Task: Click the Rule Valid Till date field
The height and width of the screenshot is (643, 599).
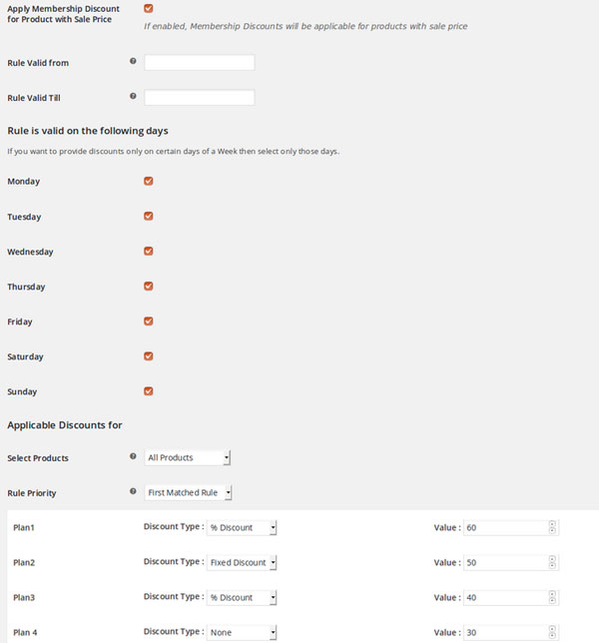Action: coord(200,97)
